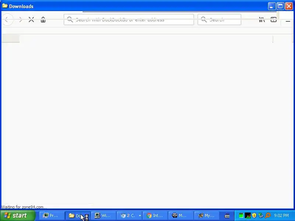This screenshot has height=221, width=295.
Task: Switch to the 'My...' taskbar window
Action: tap(207, 215)
